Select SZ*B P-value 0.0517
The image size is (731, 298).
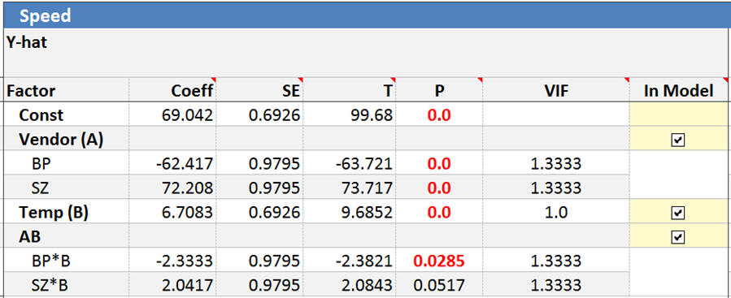[439, 284]
